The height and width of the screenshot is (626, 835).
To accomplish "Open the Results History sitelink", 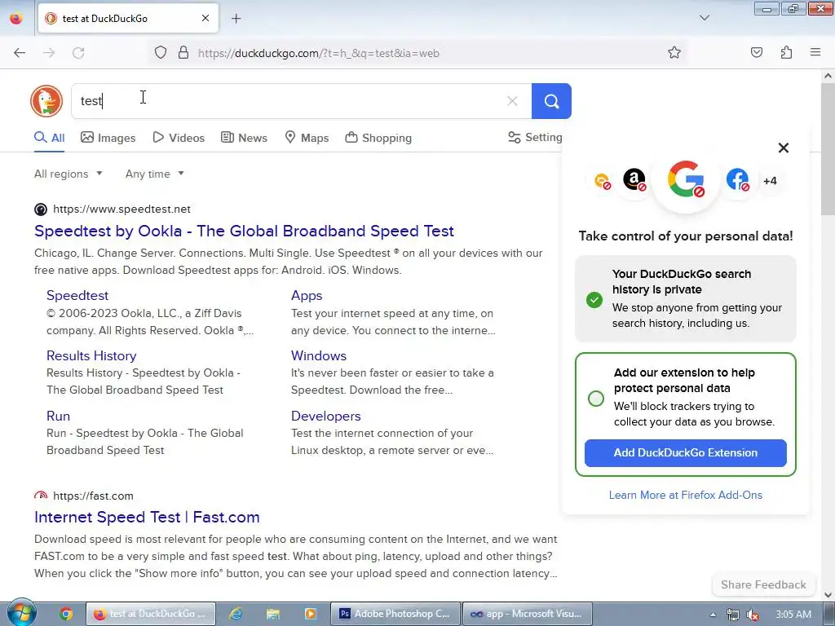I will pyautogui.click(x=91, y=355).
